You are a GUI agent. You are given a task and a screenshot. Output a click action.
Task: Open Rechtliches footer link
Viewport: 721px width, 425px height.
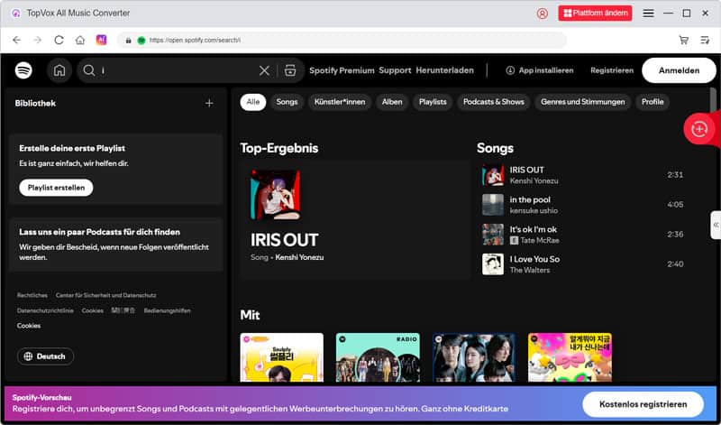pos(32,295)
